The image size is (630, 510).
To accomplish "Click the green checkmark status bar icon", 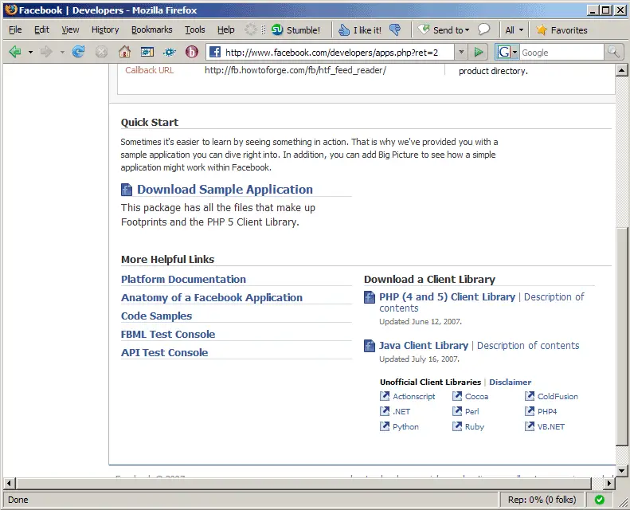I will [600, 500].
